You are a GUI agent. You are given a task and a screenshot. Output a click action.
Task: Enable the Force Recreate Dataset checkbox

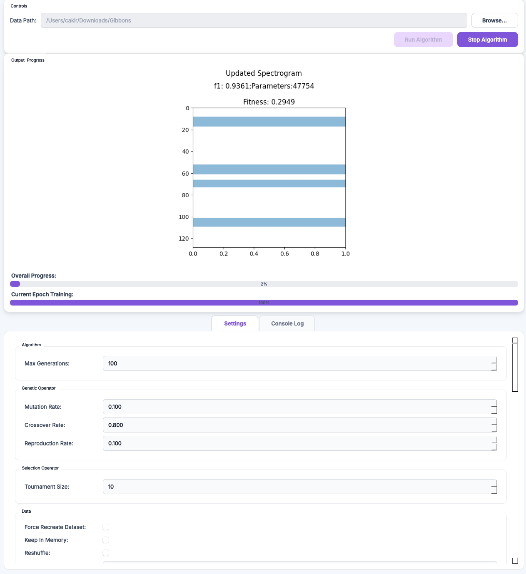(x=106, y=527)
